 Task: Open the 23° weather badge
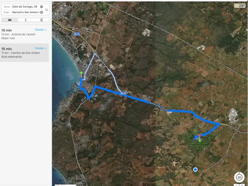click(x=240, y=6)
